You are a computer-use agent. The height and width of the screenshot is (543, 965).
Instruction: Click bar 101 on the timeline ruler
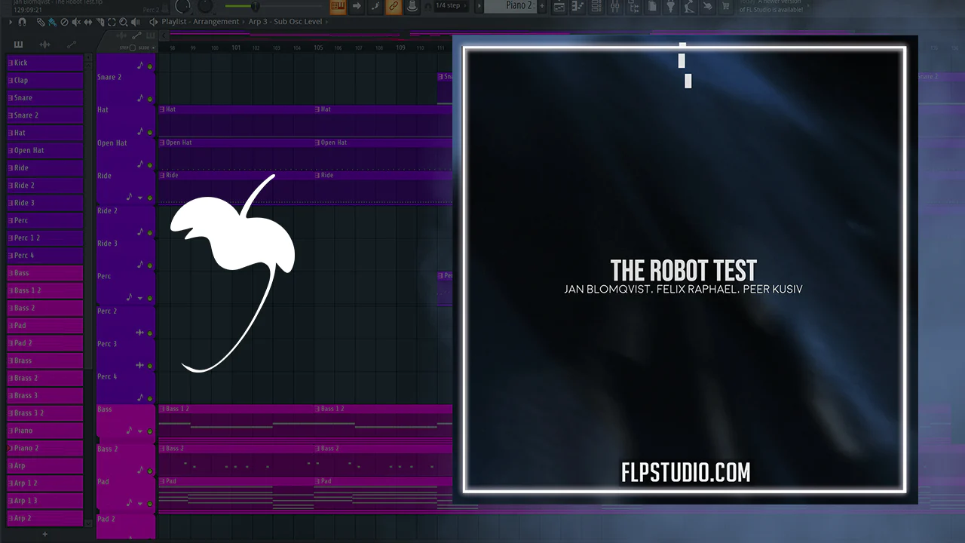click(236, 48)
